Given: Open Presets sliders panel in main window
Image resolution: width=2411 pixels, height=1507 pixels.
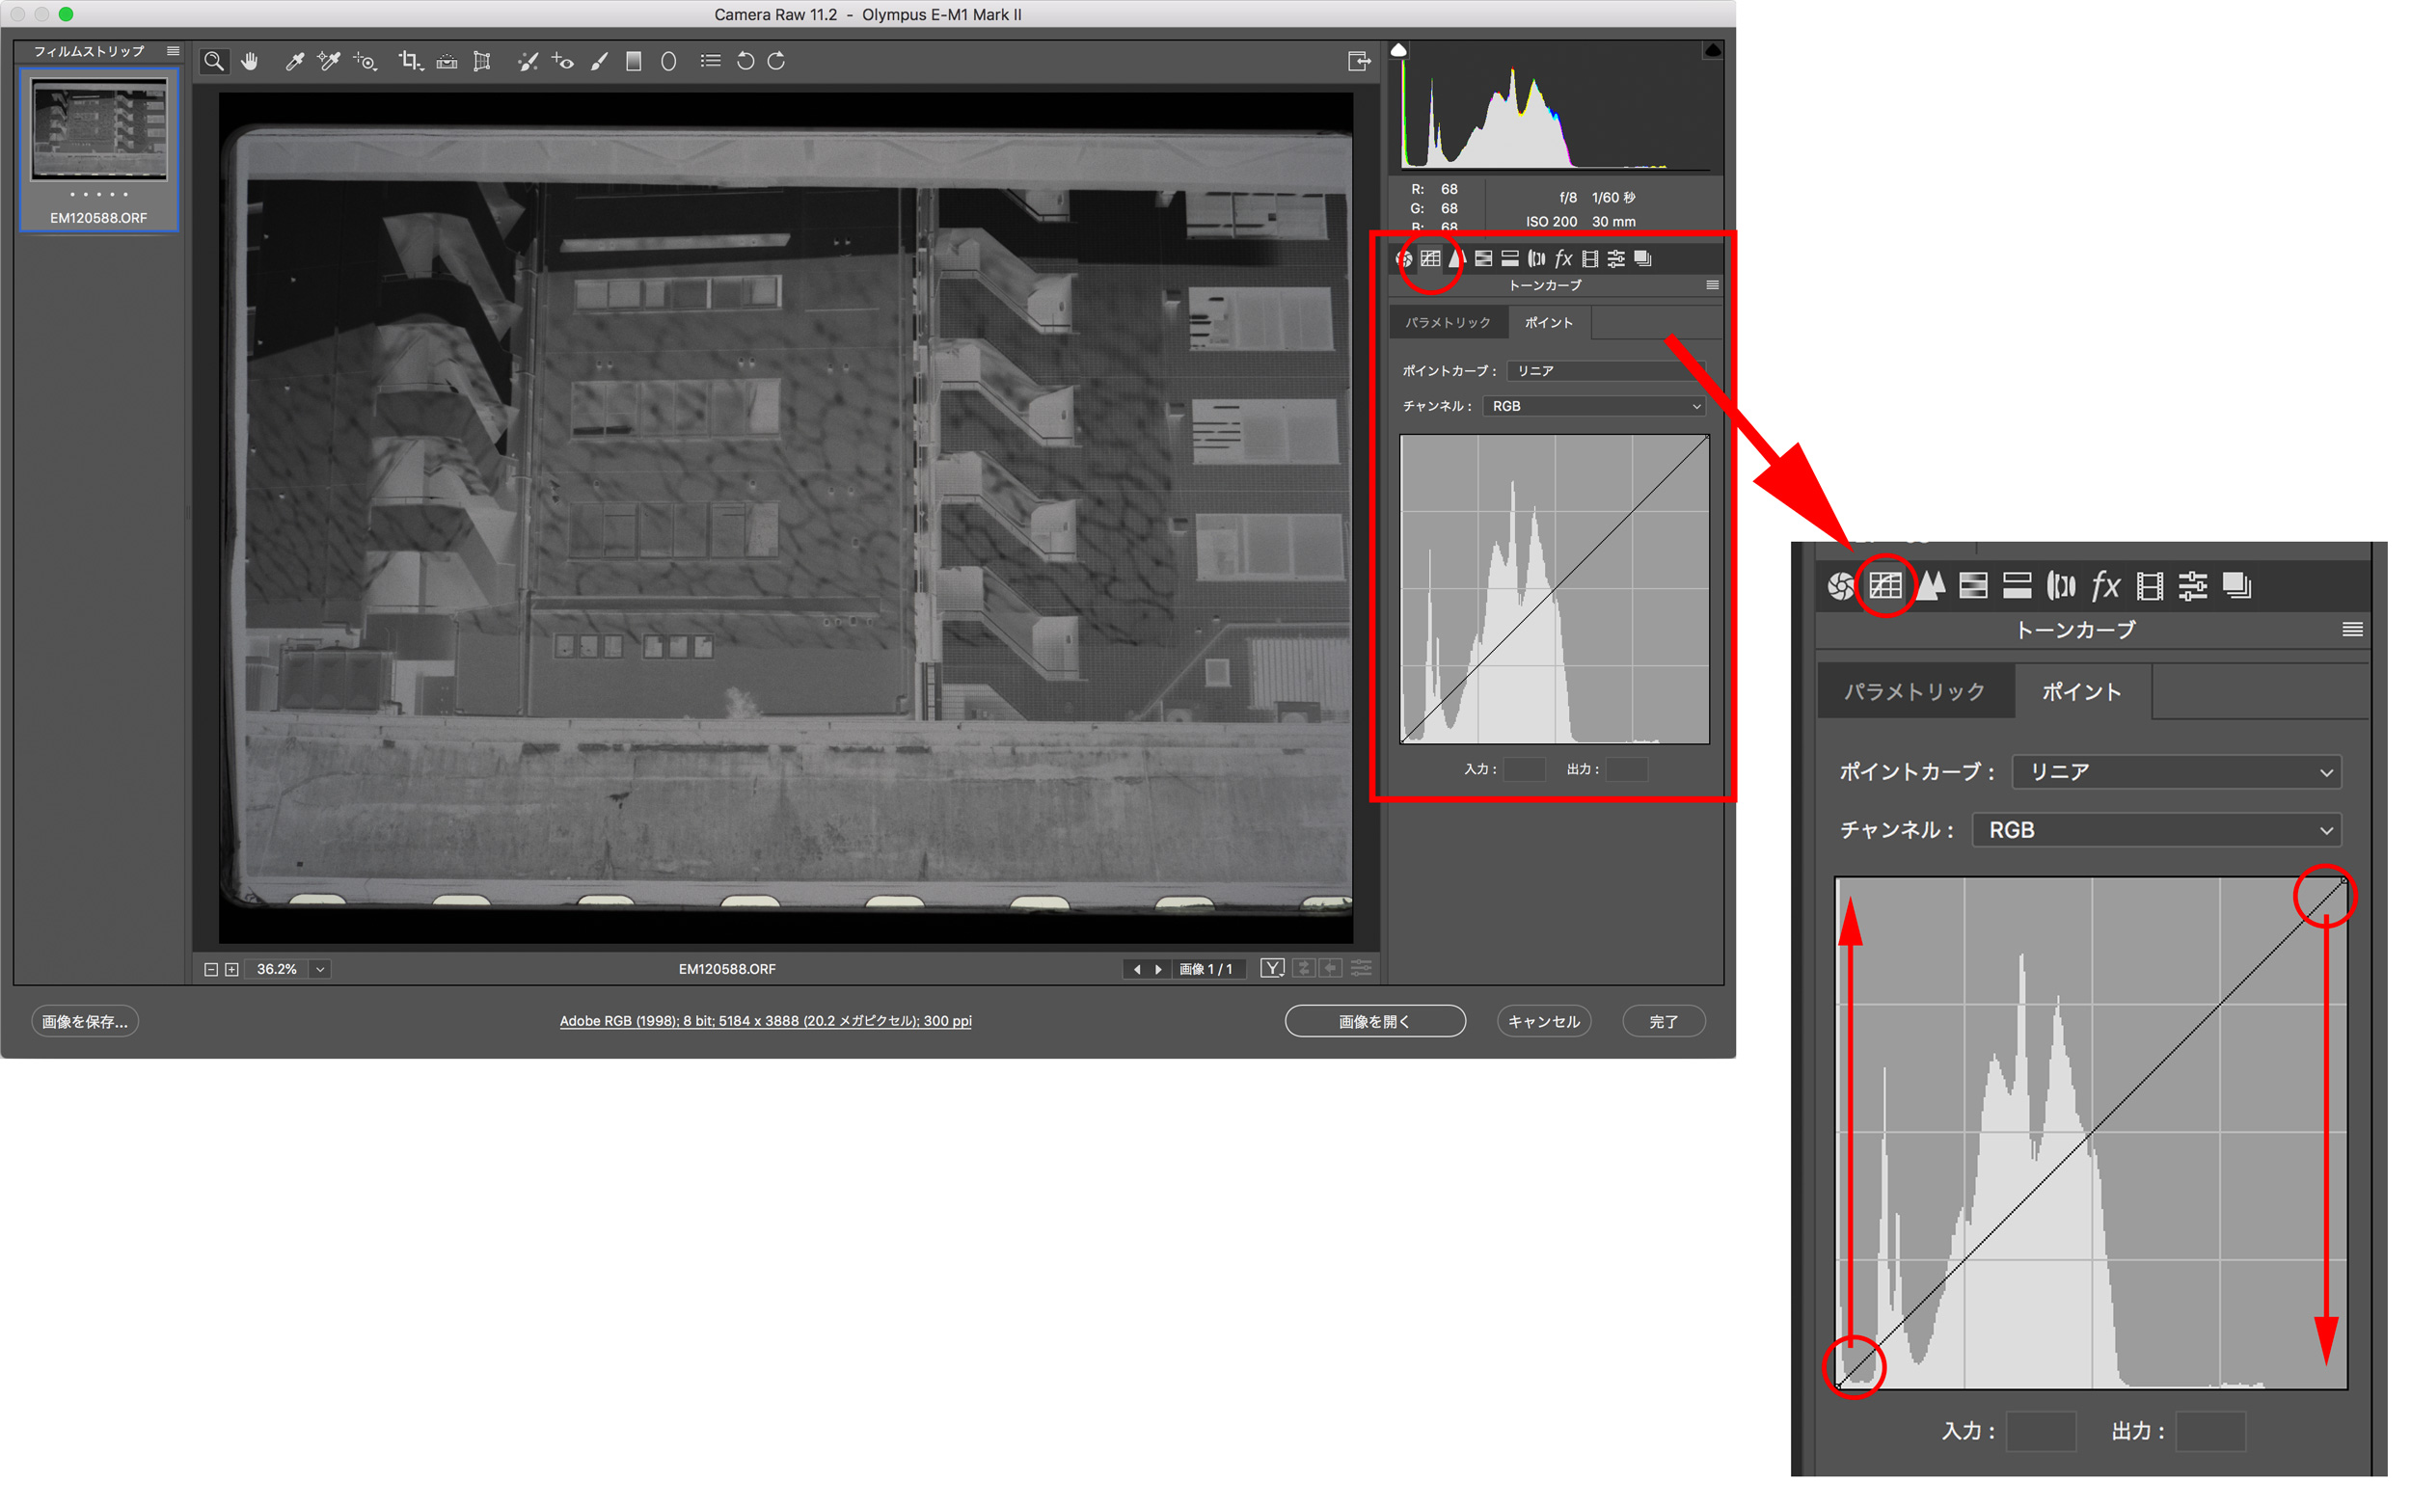Looking at the screenshot, I should tap(1616, 259).
